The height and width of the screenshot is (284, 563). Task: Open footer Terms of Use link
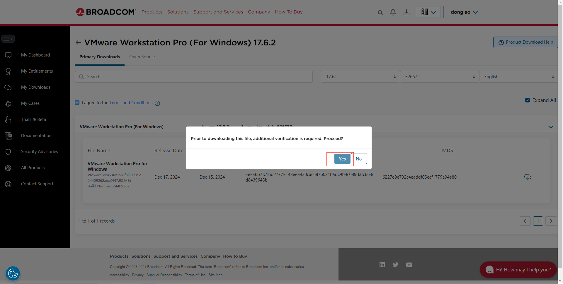[x=195, y=275]
